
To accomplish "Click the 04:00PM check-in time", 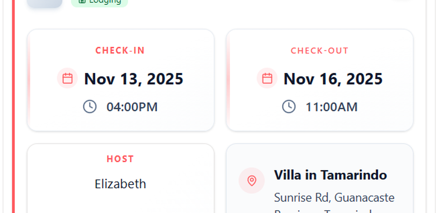I will [132, 107].
